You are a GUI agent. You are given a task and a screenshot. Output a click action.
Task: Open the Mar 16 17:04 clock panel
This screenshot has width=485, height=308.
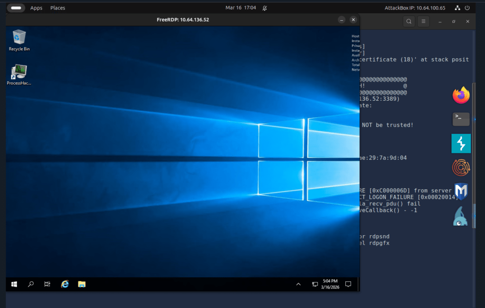pyautogui.click(x=241, y=8)
